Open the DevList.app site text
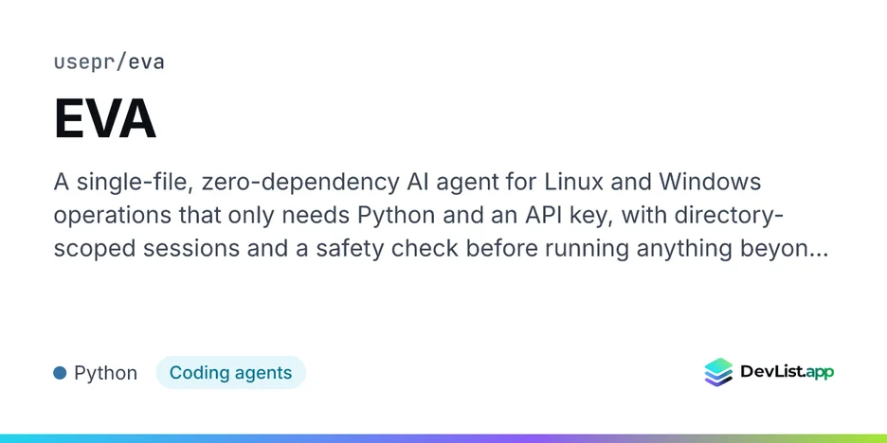The height and width of the screenshot is (443, 887). pyautogui.click(x=787, y=372)
